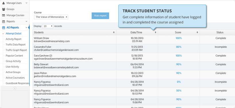Click the Status column header
Image resolution: width=235 pixels, height=108 pixels.
[x=220, y=32]
